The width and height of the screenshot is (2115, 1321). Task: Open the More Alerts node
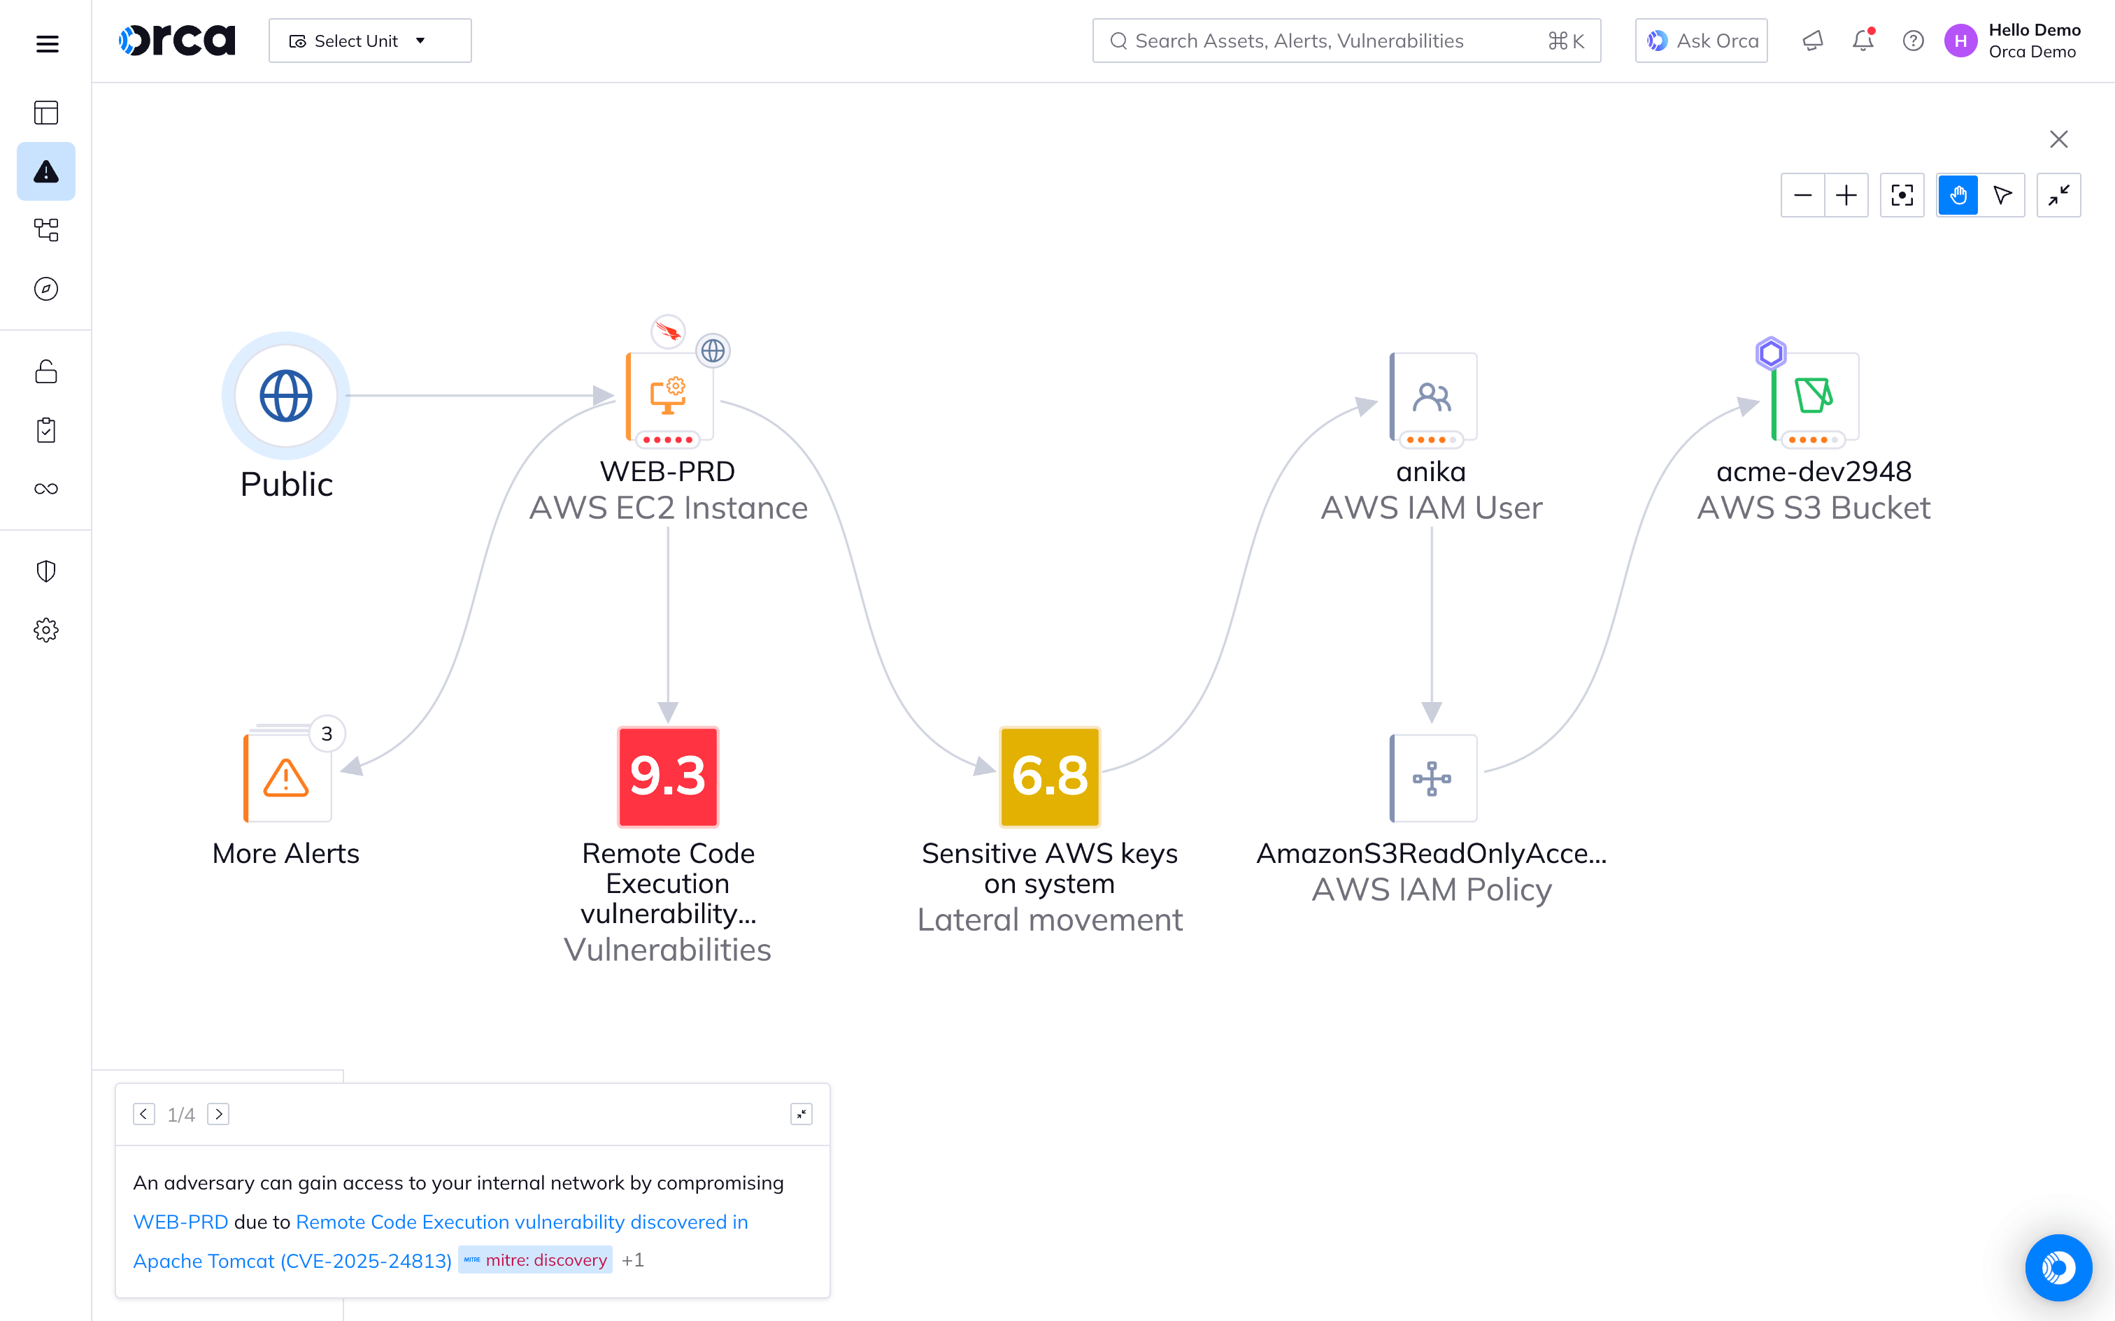tap(287, 777)
